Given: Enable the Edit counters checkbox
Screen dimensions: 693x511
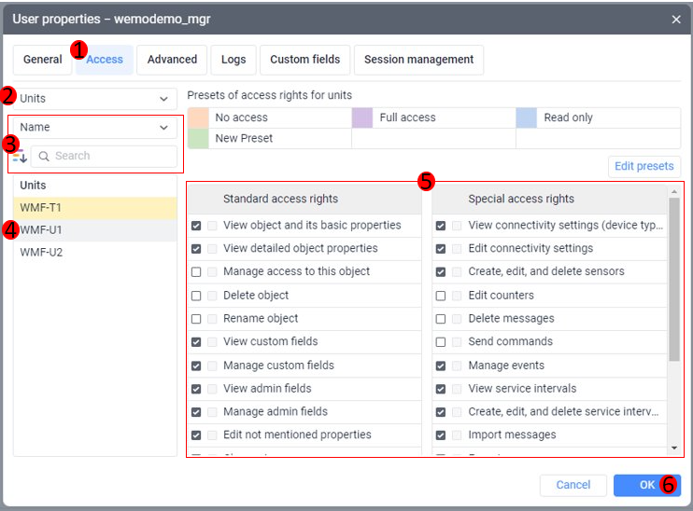Looking at the screenshot, I should pos(441,296).
